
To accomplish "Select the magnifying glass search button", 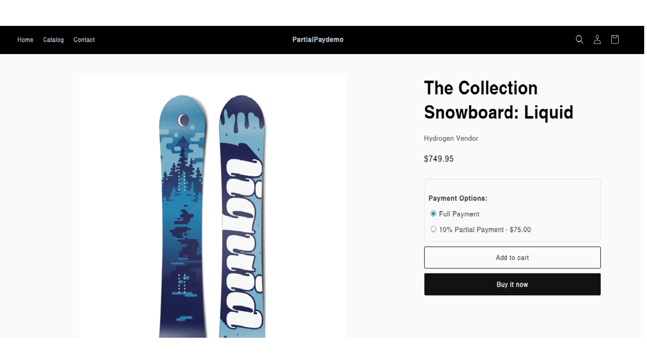I will 579,39.
